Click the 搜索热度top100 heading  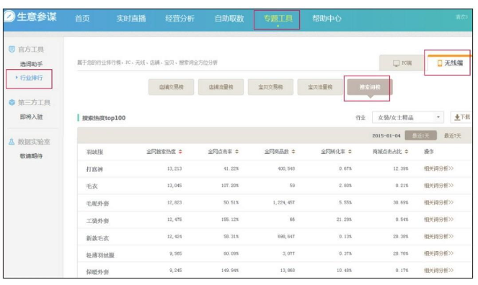click(x=104, y=118)
